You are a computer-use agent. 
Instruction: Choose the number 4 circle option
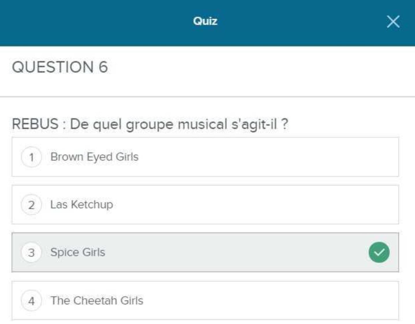click(x=31, y=301)
